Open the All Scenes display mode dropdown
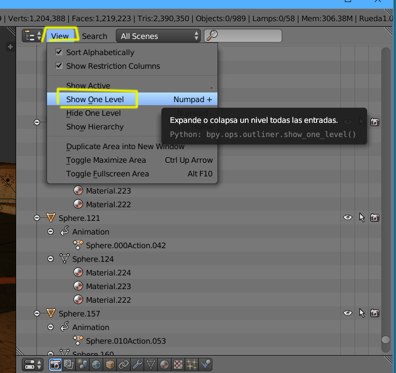Screen dimensions: 396x373 pyautogui.click(x=158, y=36)
